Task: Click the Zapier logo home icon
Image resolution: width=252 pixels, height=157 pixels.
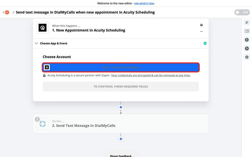Action: pyautogui.click(x=7, y=12)
